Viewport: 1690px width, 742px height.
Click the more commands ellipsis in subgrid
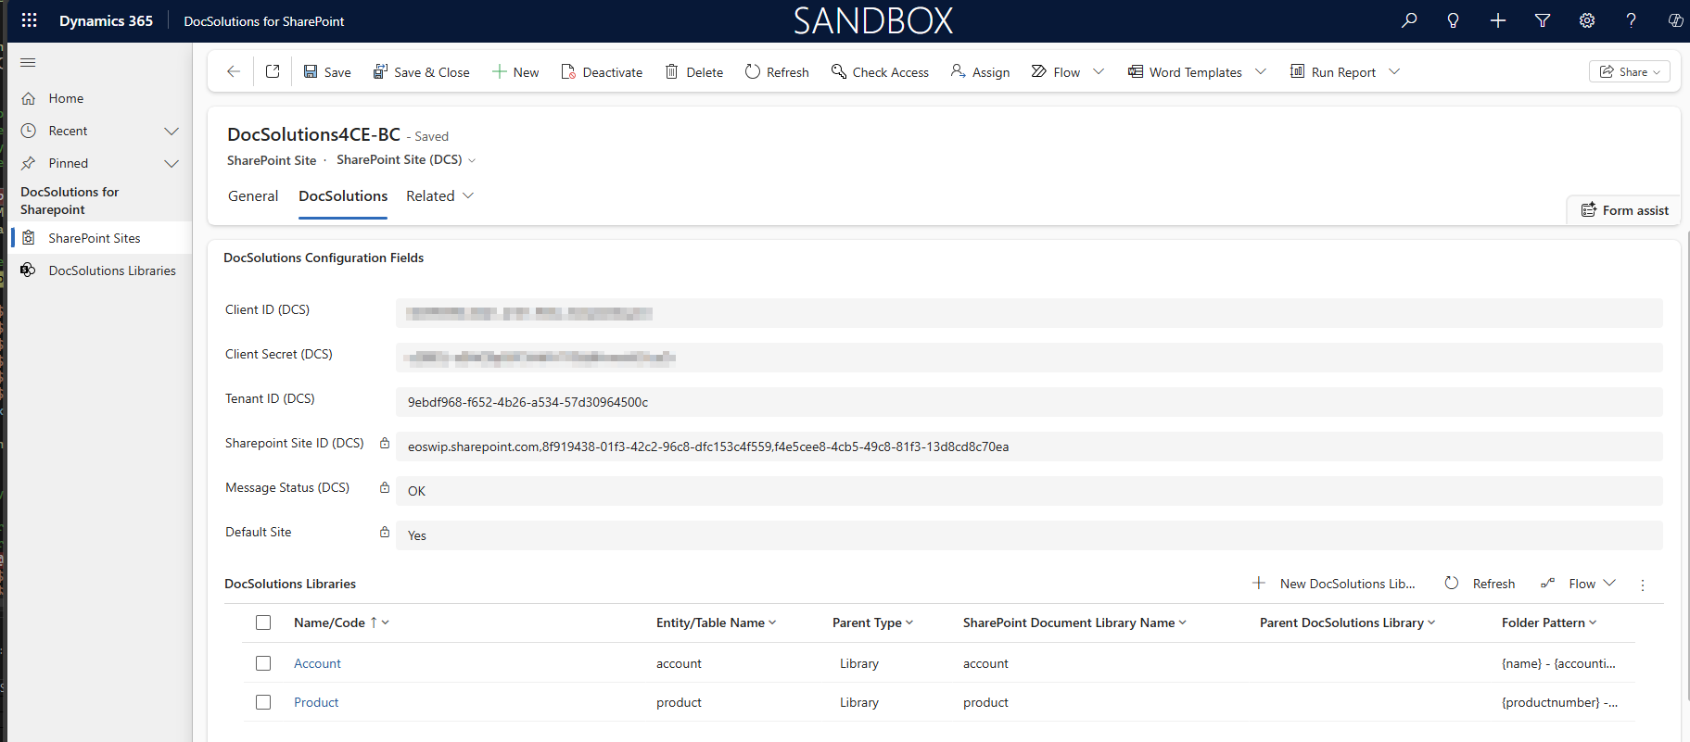pos(1643,585)
